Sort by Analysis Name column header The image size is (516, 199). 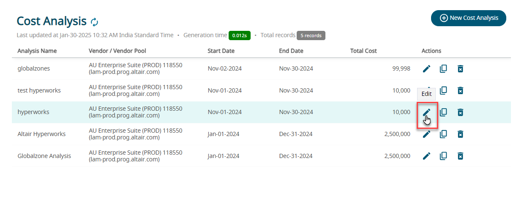coord(37,51)
